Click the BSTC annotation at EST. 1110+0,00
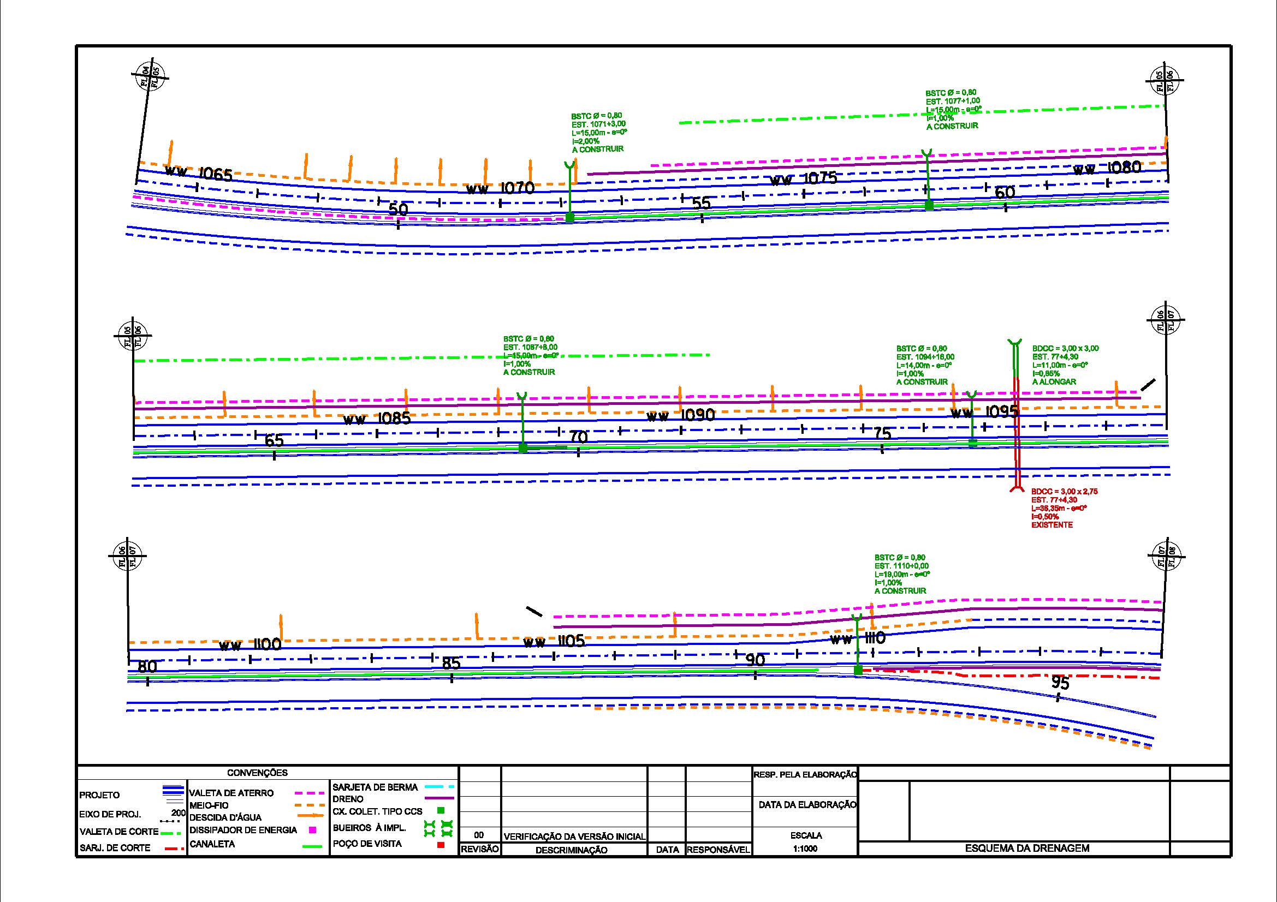Viewport: 1277px width, 902px height. tap(902, 574)
